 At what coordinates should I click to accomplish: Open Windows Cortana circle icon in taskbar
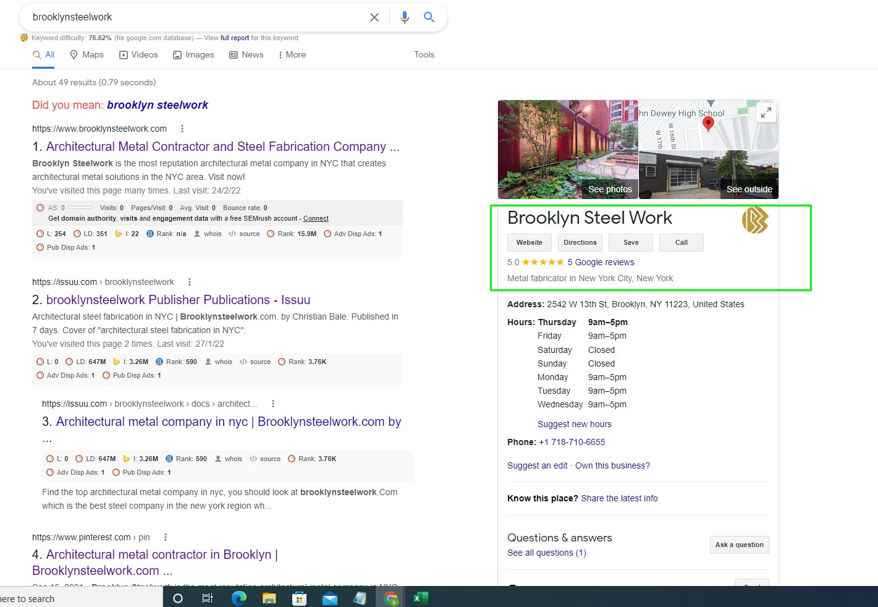coord(178,598)
